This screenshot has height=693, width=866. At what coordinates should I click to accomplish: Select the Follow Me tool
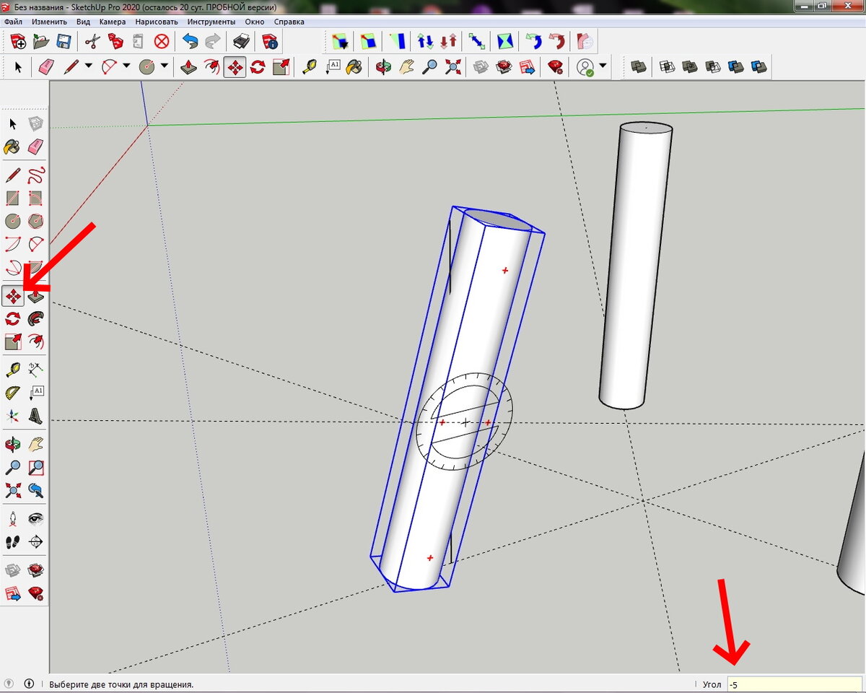pos(35,318)
